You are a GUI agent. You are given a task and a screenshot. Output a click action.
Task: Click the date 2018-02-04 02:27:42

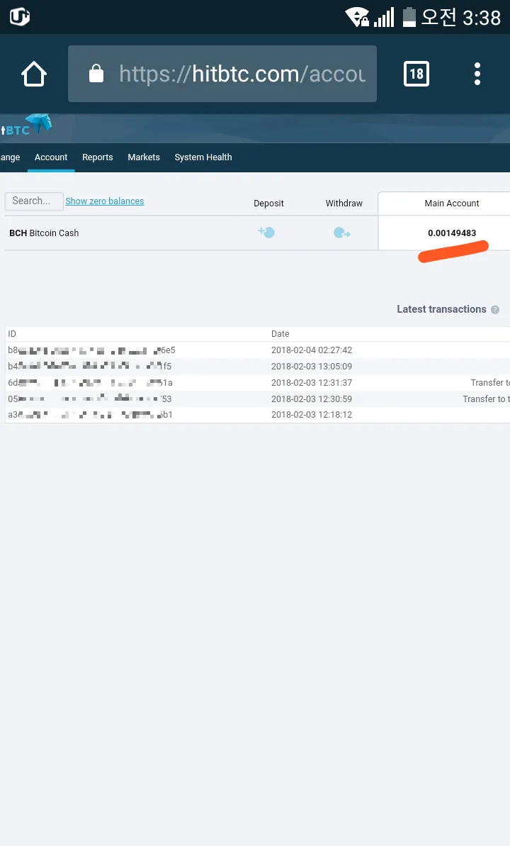pyautogui.click(x=312, y=350)
